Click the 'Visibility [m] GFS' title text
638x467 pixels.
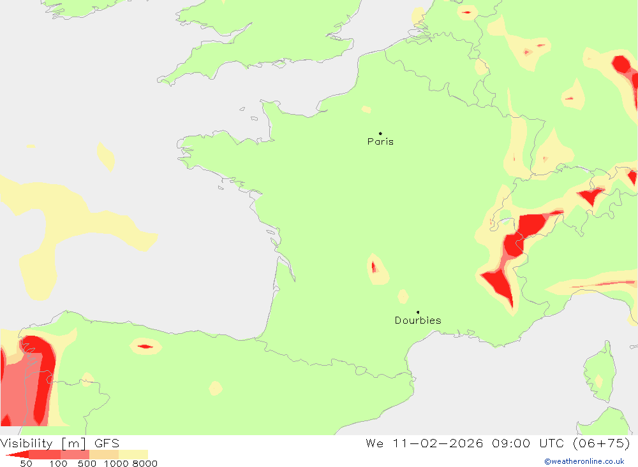click(60, 443)
